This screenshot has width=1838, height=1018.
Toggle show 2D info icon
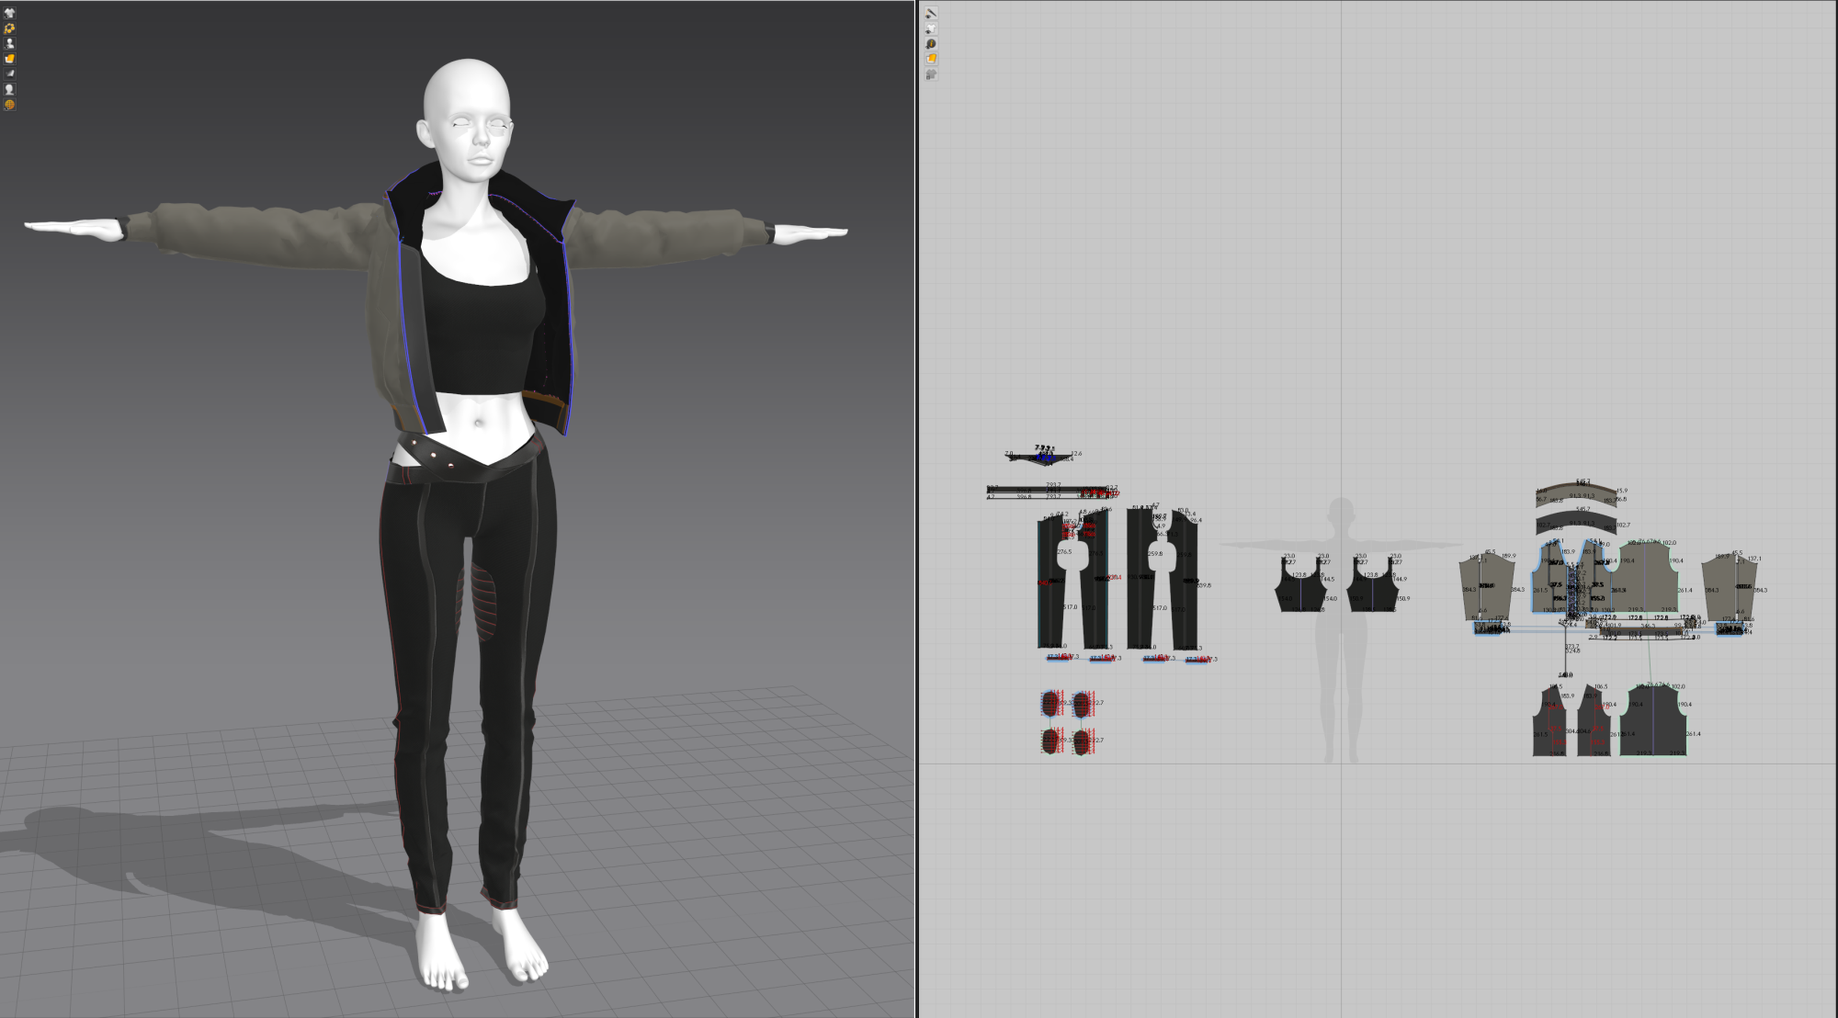click(931, 43)
